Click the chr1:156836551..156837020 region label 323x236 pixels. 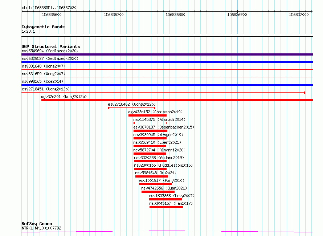(49, 8)
